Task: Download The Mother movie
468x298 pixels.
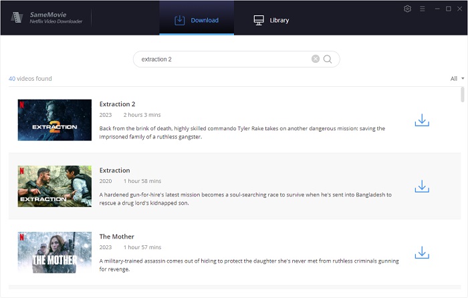Action: point(422,253)
